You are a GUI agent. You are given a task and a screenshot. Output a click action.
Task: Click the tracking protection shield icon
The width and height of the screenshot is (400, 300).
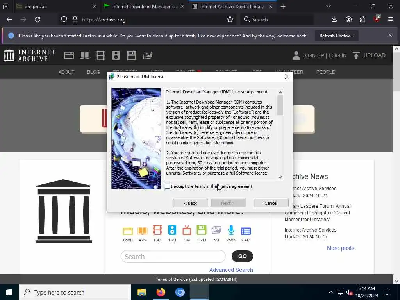pyautogui.click(x=64, y=20)
